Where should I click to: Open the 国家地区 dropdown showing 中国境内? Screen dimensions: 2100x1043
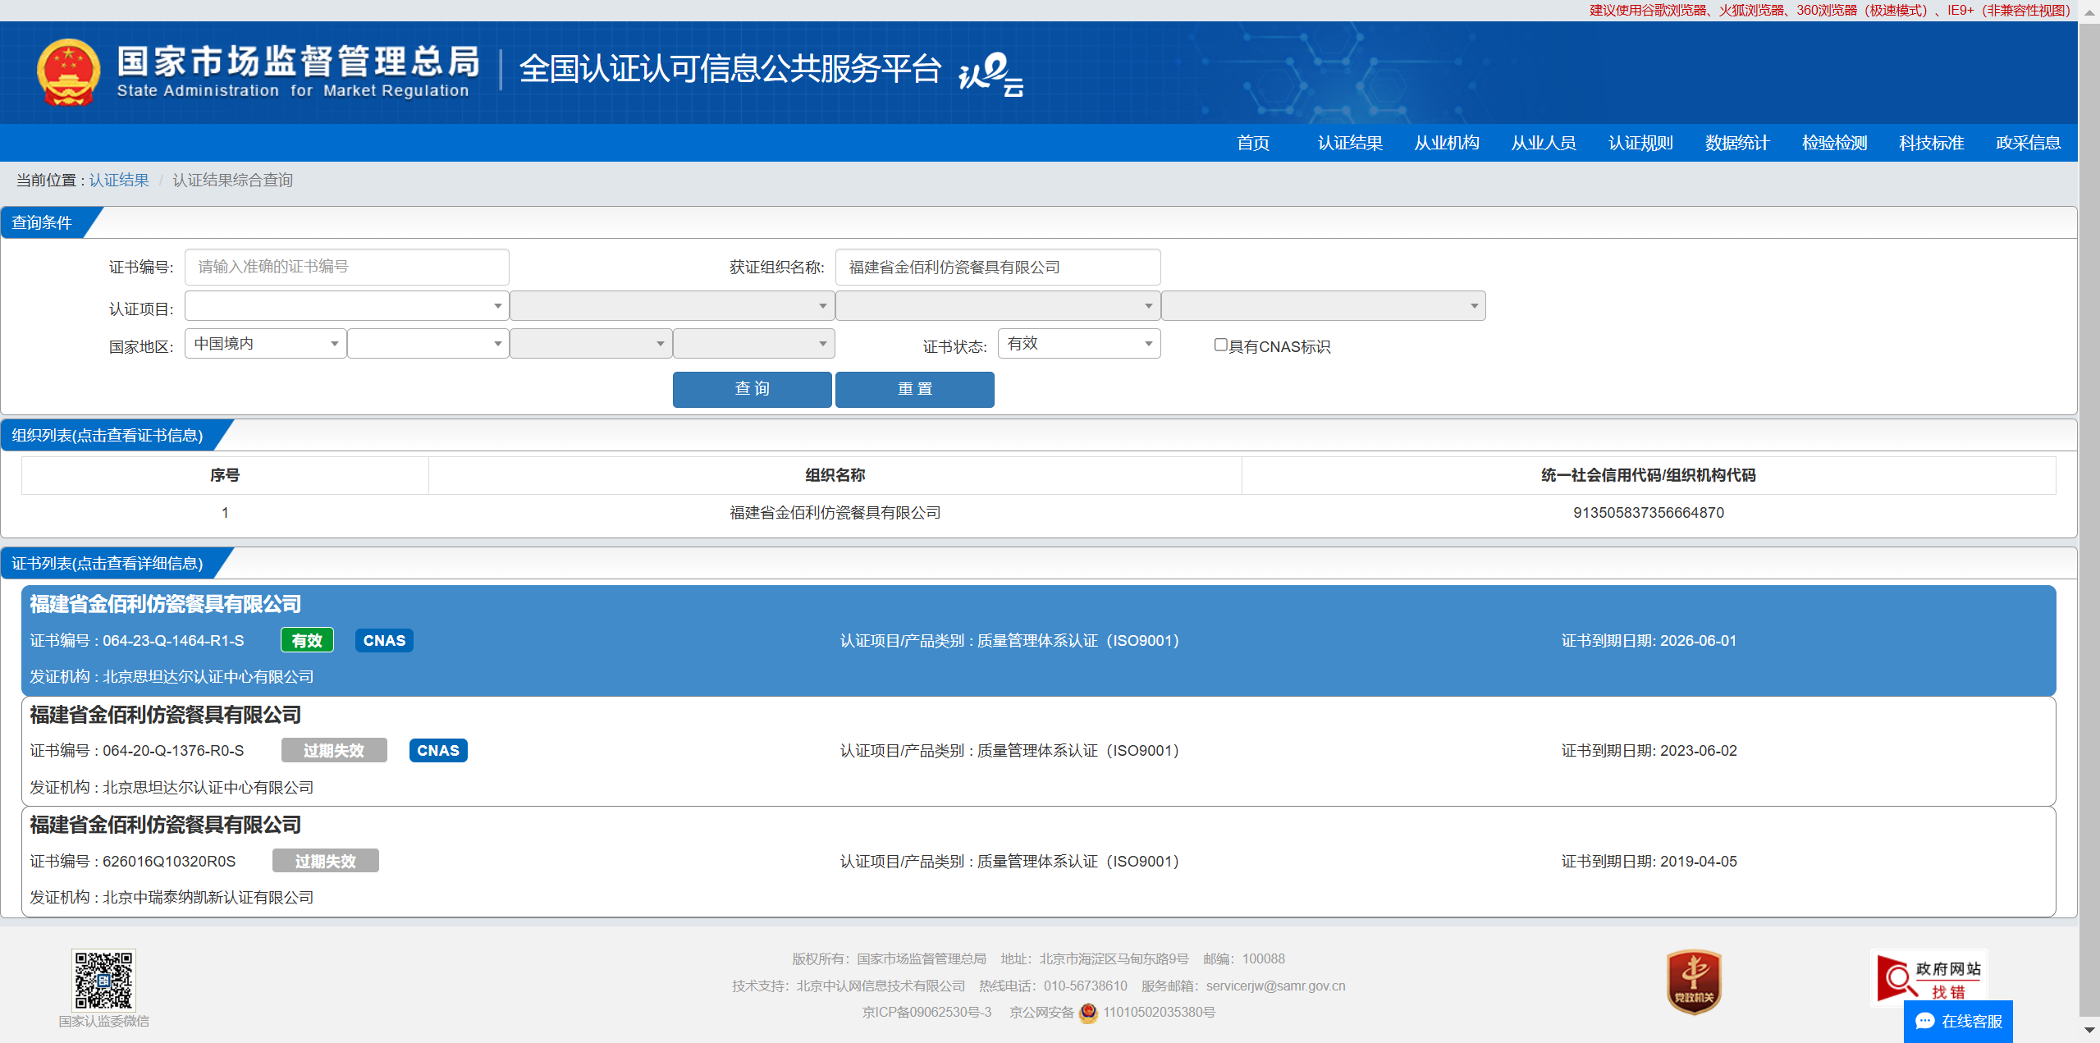click(265, 344)
